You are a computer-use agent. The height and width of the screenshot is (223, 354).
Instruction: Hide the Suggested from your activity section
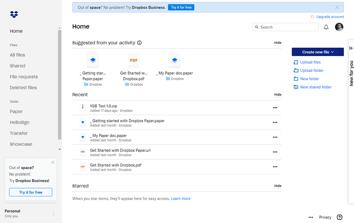tap(278, 43)
